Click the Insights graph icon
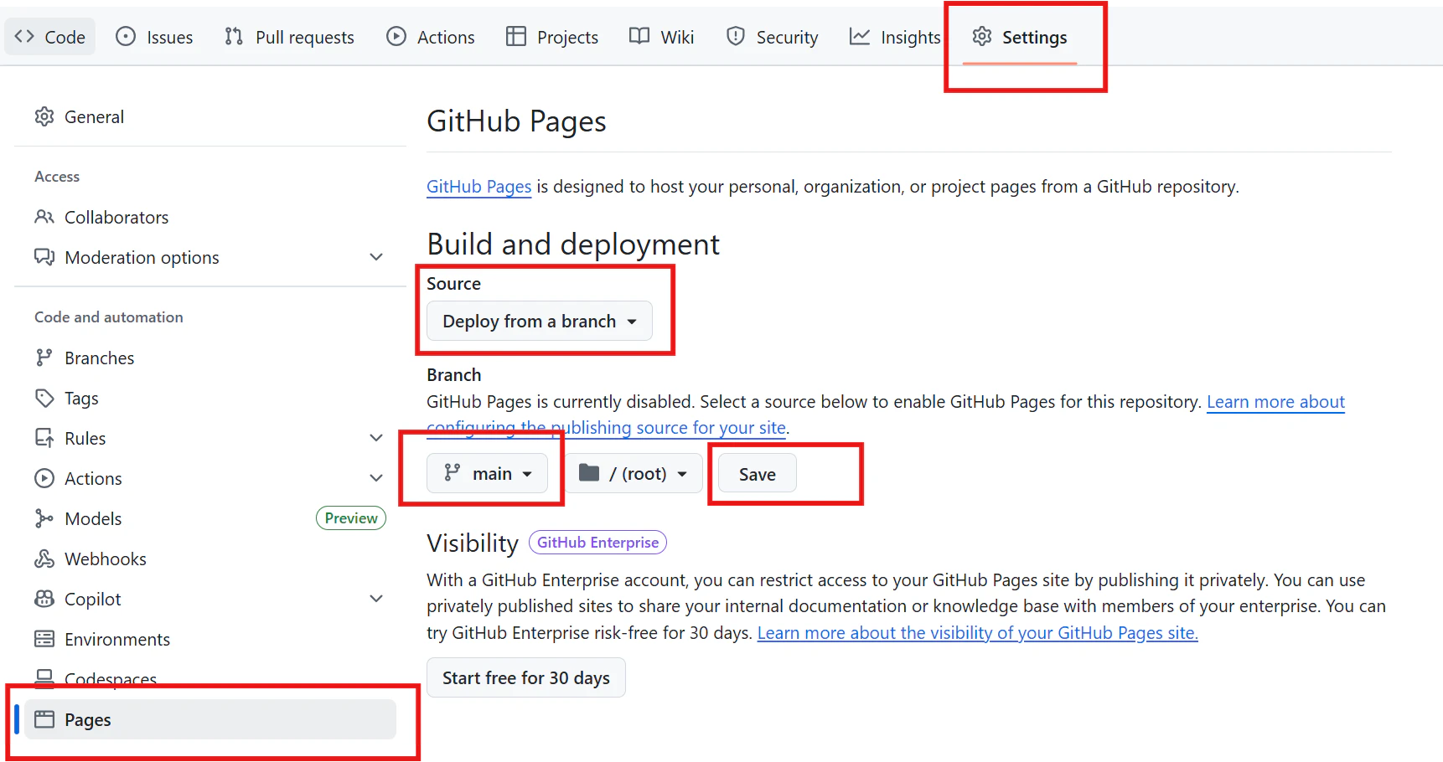Screen dimensions: 1443x762 tap(860, 37)
